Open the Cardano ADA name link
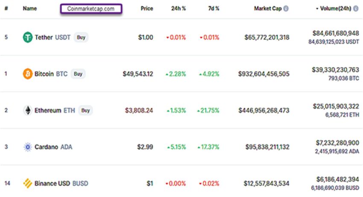The width and height of the screenshot is (363, 197). click(54, 147)
